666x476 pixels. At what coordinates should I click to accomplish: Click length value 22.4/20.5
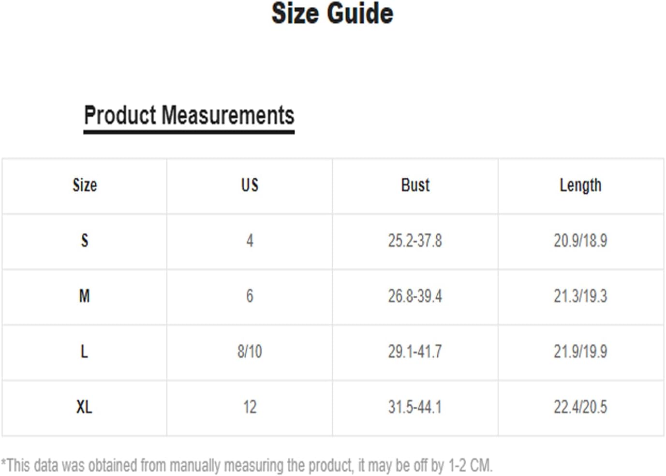click(x=580, y=407)
